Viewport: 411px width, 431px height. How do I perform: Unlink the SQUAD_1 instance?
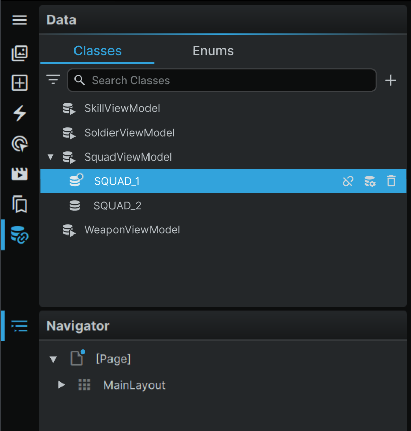tap(348, 181)
